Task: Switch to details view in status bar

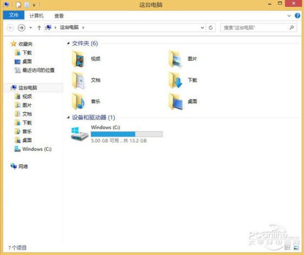Action: 288,247
